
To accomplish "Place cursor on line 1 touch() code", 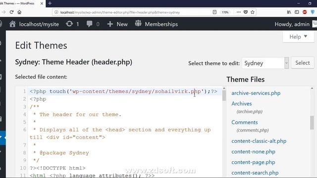I will (x=123, y=91).
